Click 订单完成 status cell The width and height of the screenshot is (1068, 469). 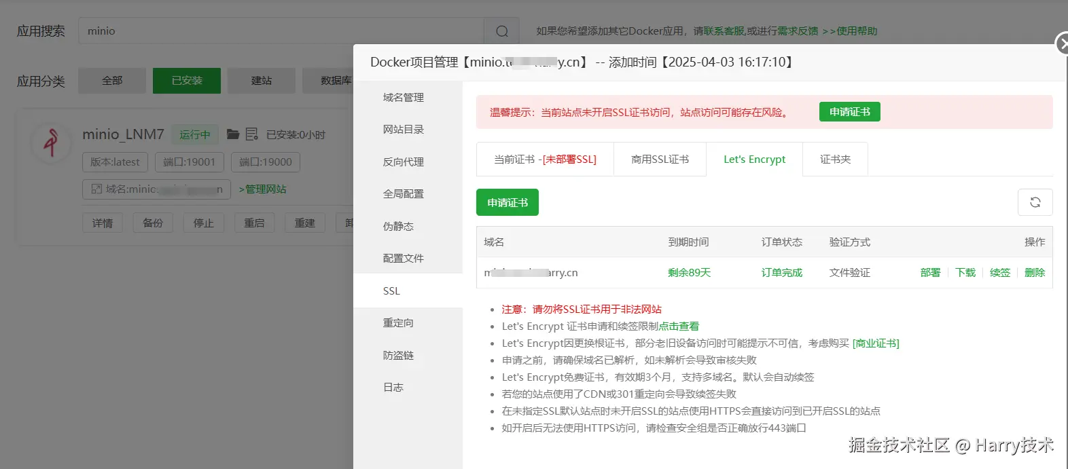pyautogui.click(x=781, y=273)
